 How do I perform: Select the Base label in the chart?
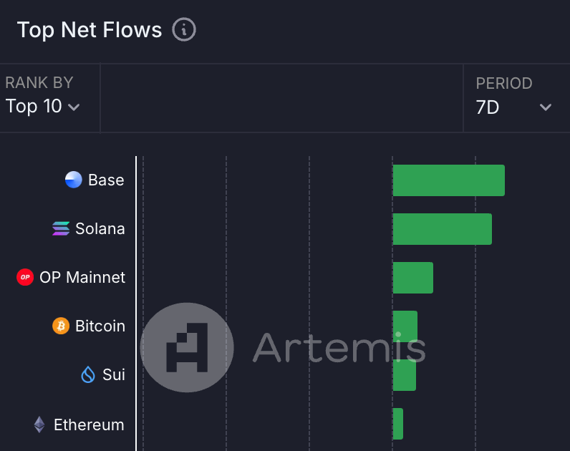pos(106,180)
